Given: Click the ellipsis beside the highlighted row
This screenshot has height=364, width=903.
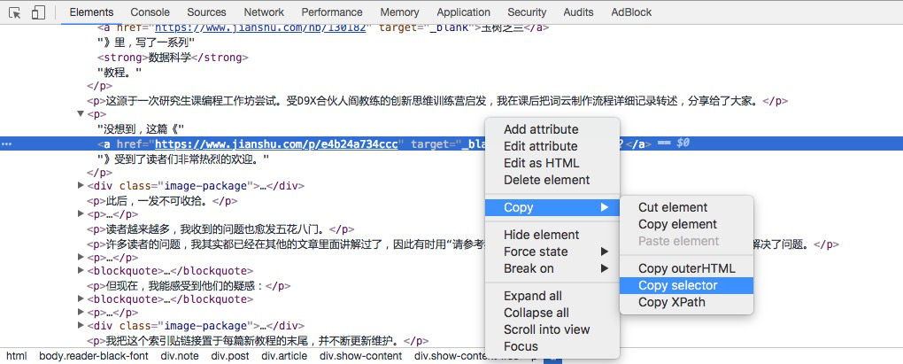Looking at the screenshot, I should pos(7,143).
